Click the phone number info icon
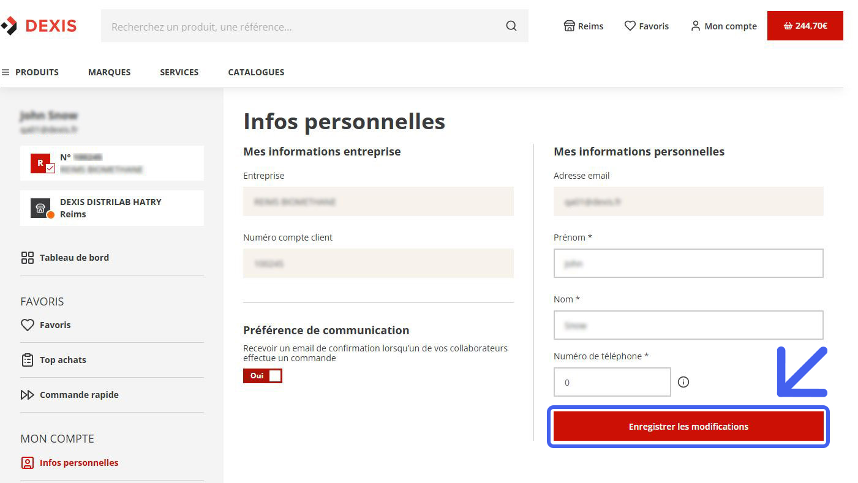The height and width of the screenshot is (483, 858). (x=683, y=382)
